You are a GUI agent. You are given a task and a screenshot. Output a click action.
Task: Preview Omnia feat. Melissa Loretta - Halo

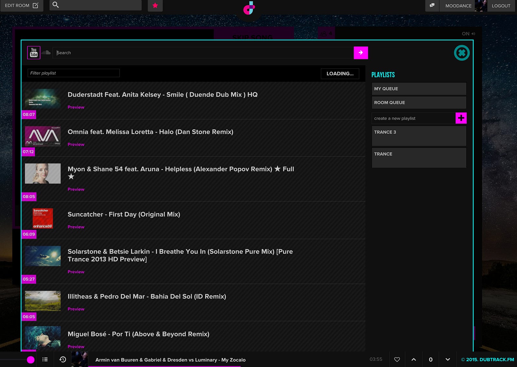click(x=76, y=144)
